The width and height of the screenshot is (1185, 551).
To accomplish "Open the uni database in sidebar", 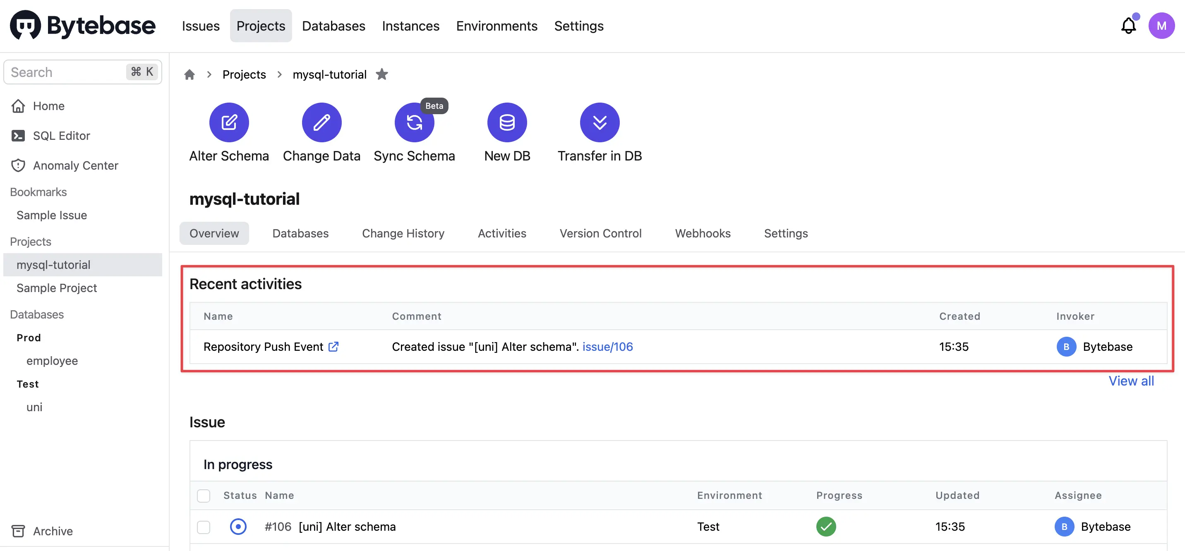I will [34, 407].
